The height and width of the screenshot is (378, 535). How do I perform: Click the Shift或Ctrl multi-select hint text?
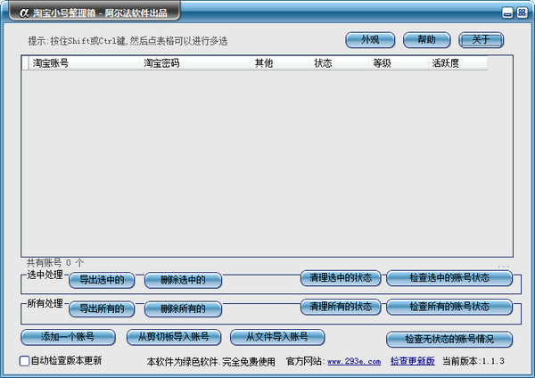coord(128,41)
